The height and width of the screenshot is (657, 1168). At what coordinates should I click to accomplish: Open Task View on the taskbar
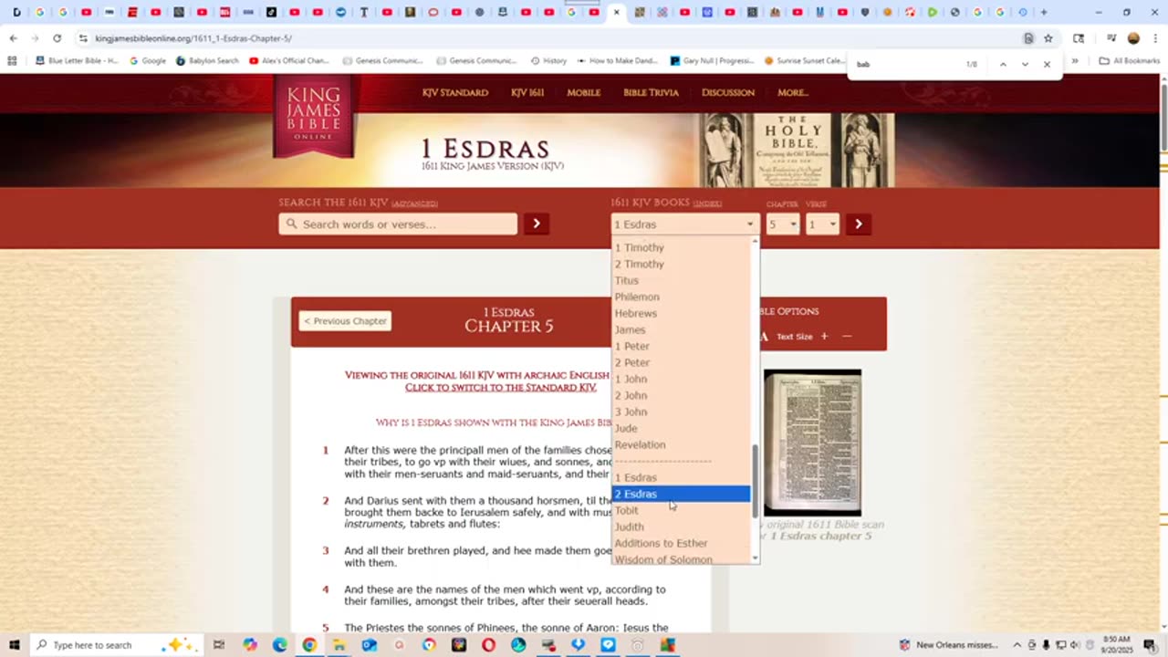[219, 645]
